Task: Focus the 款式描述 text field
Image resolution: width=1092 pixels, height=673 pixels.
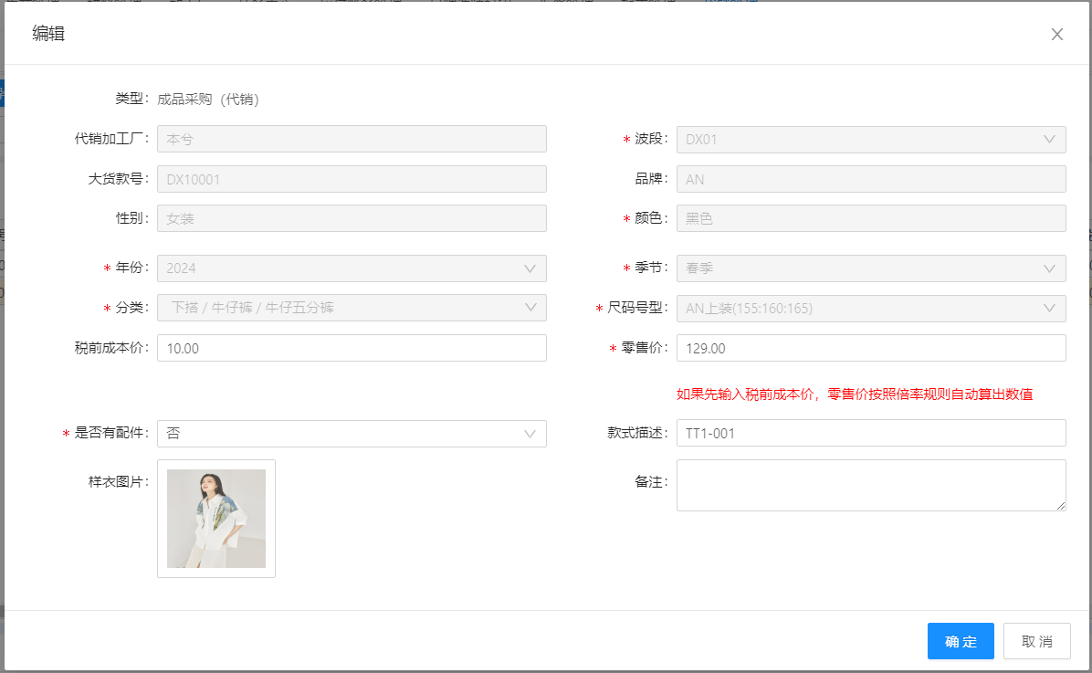Action: click(870, 434)
